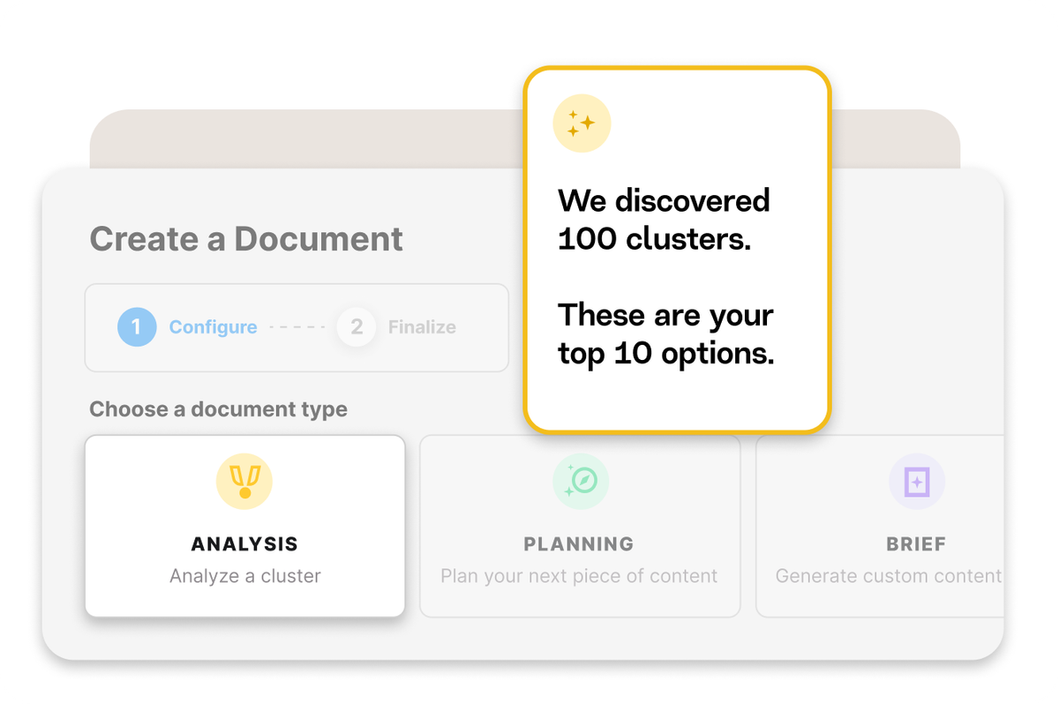Screen dimensions: 1059x704
Task: Click step number 1 circle
Action: (137, 327)
